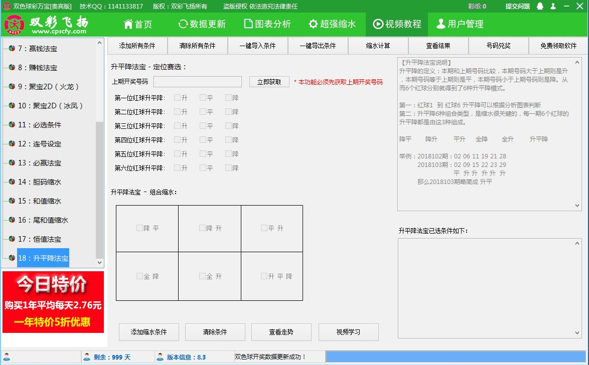Click the 缩水计算 button
Image resolution: width=589 pixels, height=365 pixels.
click(x=379, y=46)
